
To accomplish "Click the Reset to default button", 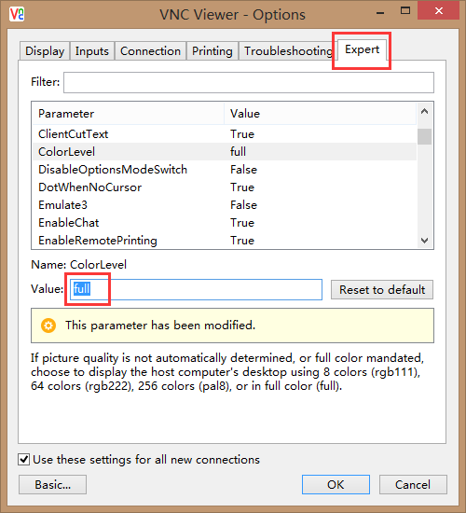I will 382,289.
